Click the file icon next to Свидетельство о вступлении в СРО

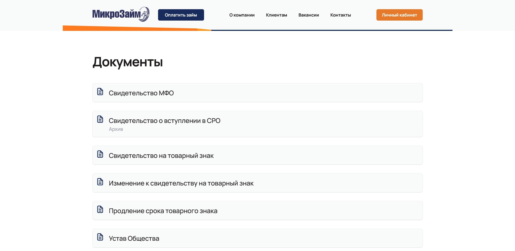[100, 119]
